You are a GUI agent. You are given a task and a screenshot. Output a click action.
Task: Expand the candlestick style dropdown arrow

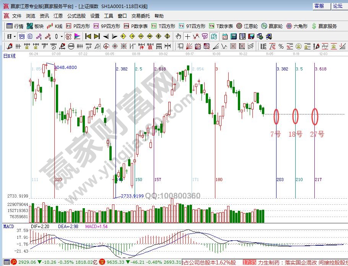pyautogui.click(x=62, y=37)
